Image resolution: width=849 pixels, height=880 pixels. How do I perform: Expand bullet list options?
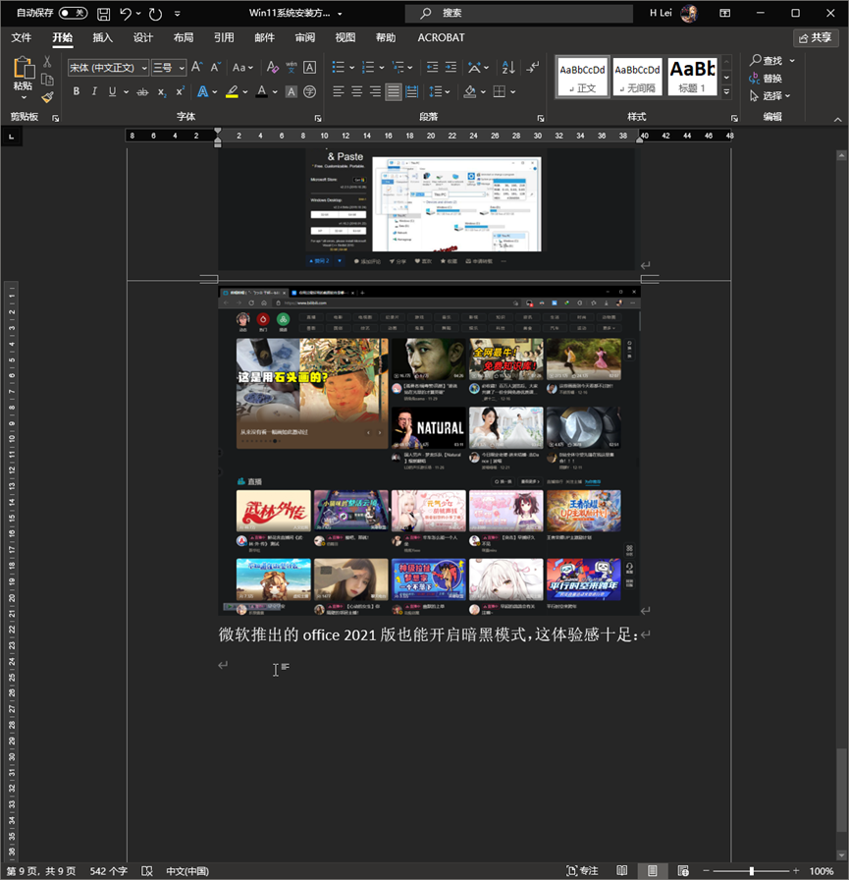(x=352, y=68)
